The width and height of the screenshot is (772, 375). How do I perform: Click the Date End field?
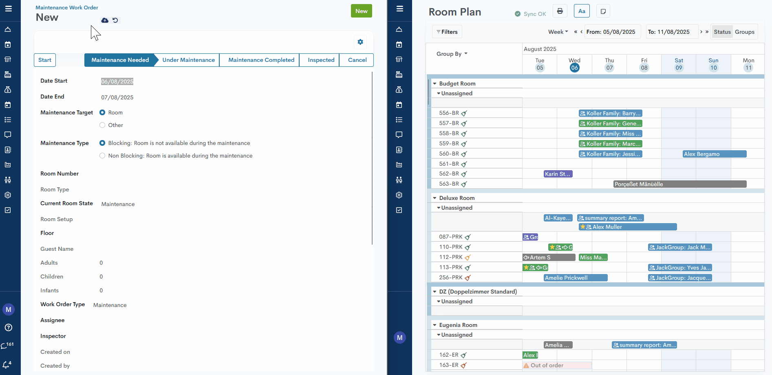pyautogui.click(x=117, y=97)
